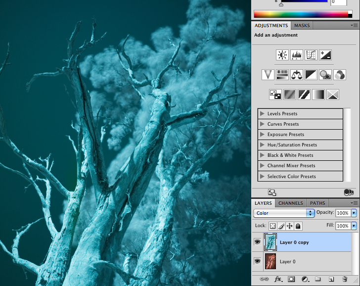Viewport: 360px width, 286px height.
Task: Add a Black & White adjustment
Action: pos(311,75)
